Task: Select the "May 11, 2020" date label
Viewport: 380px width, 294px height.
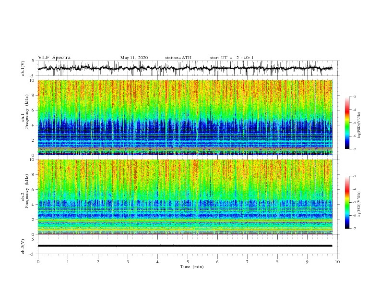Action: click(x=134, y=58)
